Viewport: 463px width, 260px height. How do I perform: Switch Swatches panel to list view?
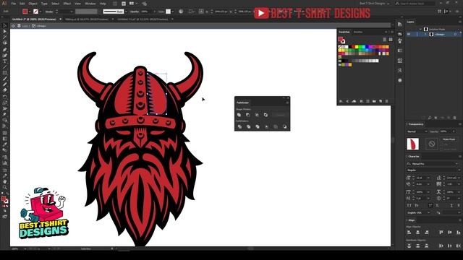pyautogui.click(x=384, y=40)
